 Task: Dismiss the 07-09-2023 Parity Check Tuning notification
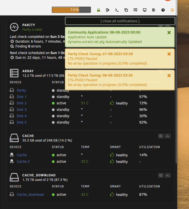point(169,54)
